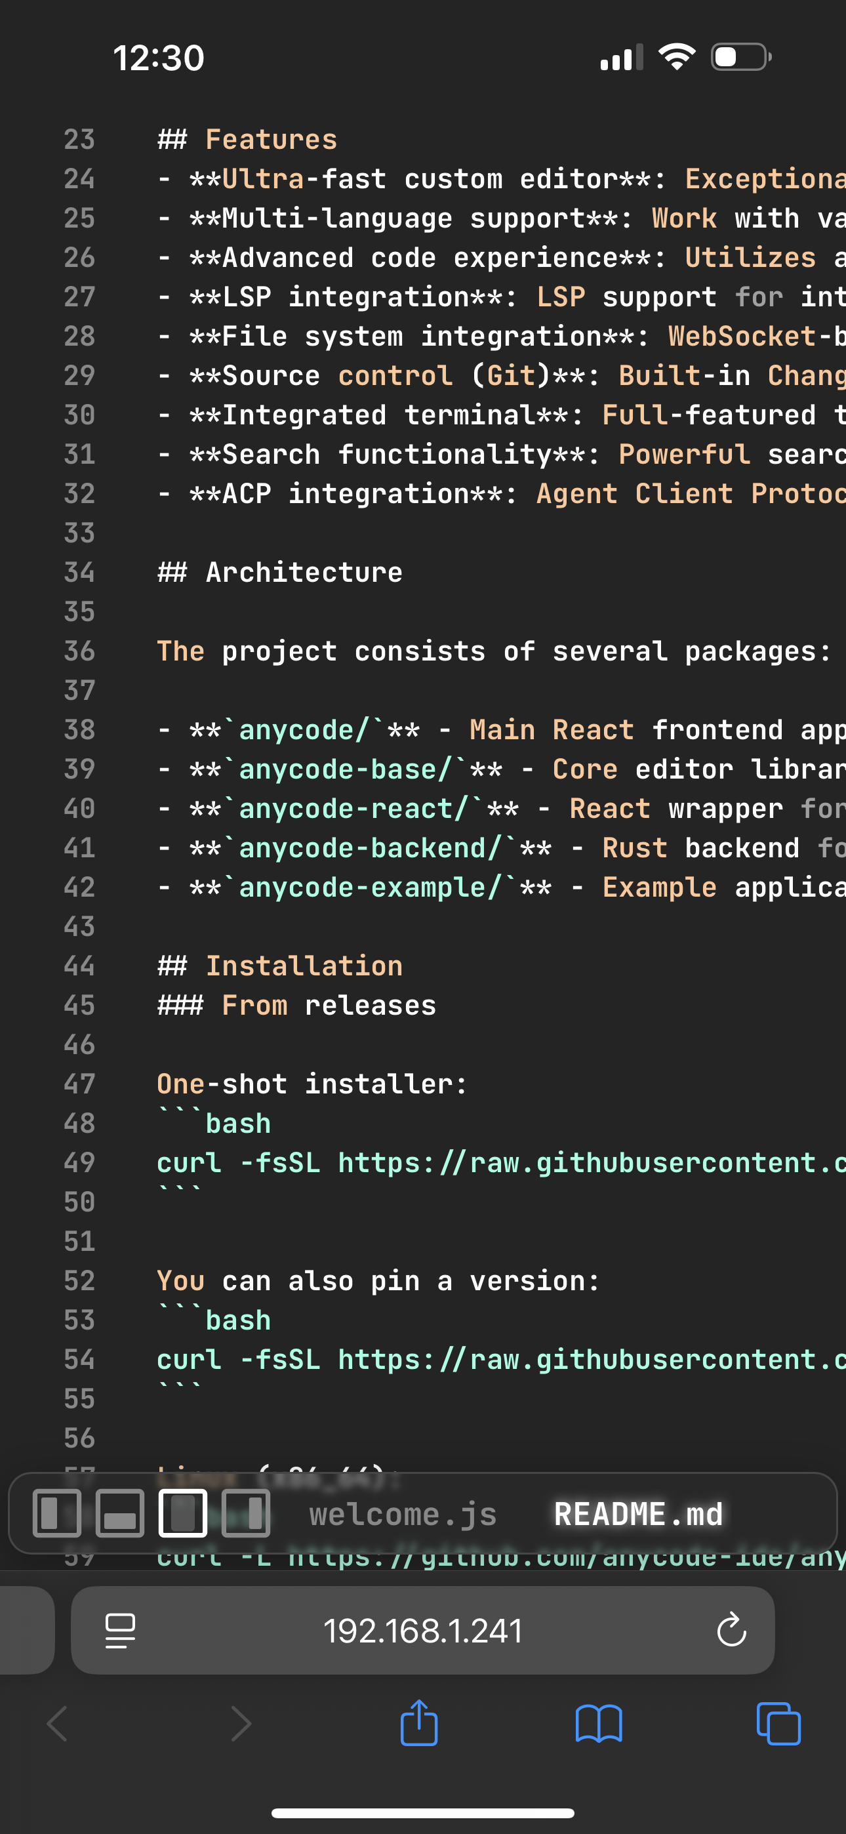Toggle the left sidebar panel layout icon
The image size is (846, 1834).
[57, 1513]
